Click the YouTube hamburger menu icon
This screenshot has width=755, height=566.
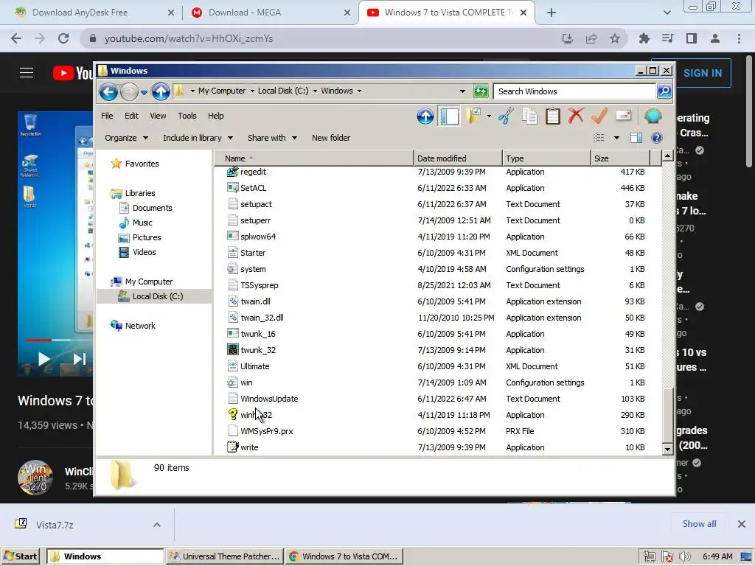pos(27,73)
